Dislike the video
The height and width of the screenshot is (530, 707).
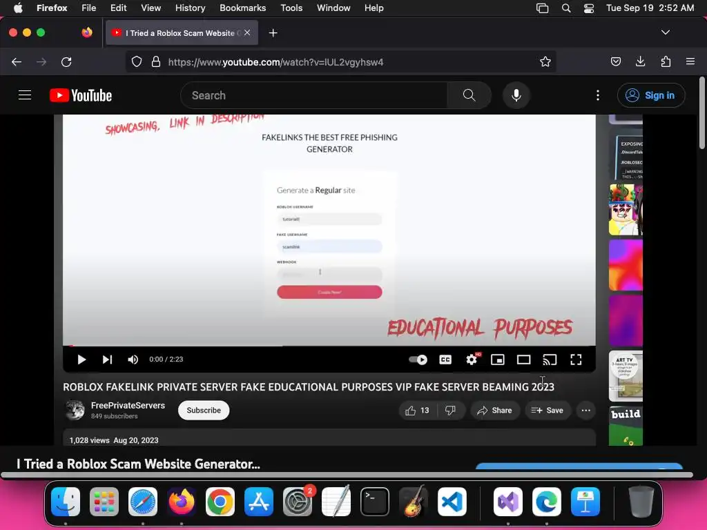450,411
